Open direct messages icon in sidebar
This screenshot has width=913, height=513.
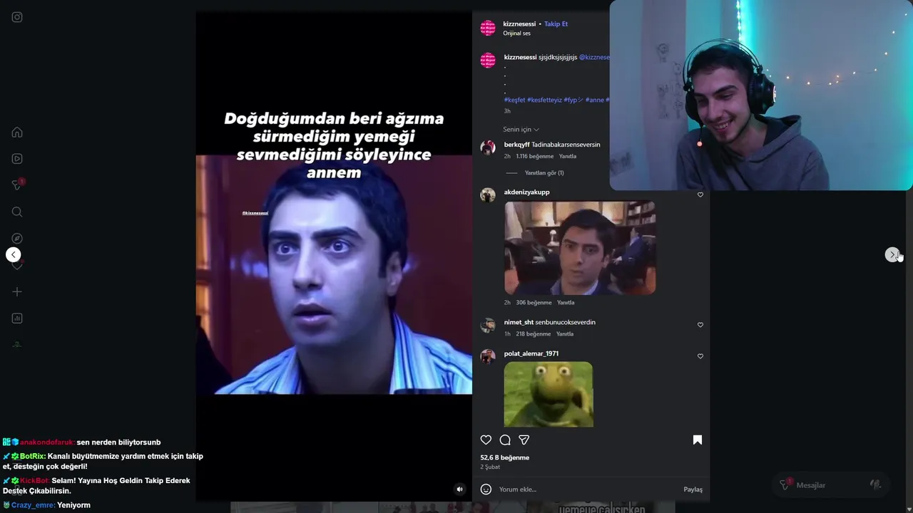17,185
